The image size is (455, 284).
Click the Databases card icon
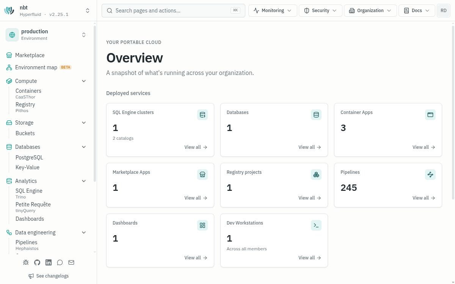316,115
